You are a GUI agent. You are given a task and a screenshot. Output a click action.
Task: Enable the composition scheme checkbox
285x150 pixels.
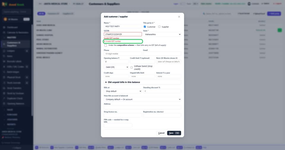coord(106,45)
